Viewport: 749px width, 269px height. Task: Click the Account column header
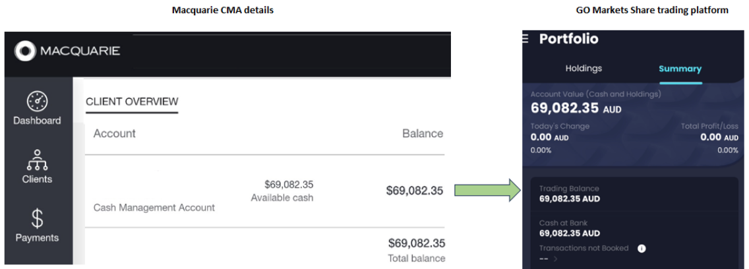pyautogui.click(x=114, y=133)
